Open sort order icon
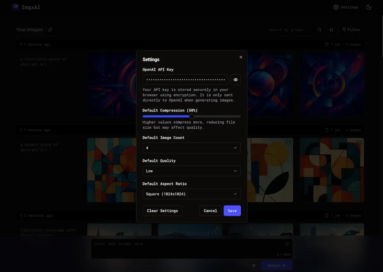The height and width of the screenshot is (272, 383). pyautogui.click(x=331, y=30)
